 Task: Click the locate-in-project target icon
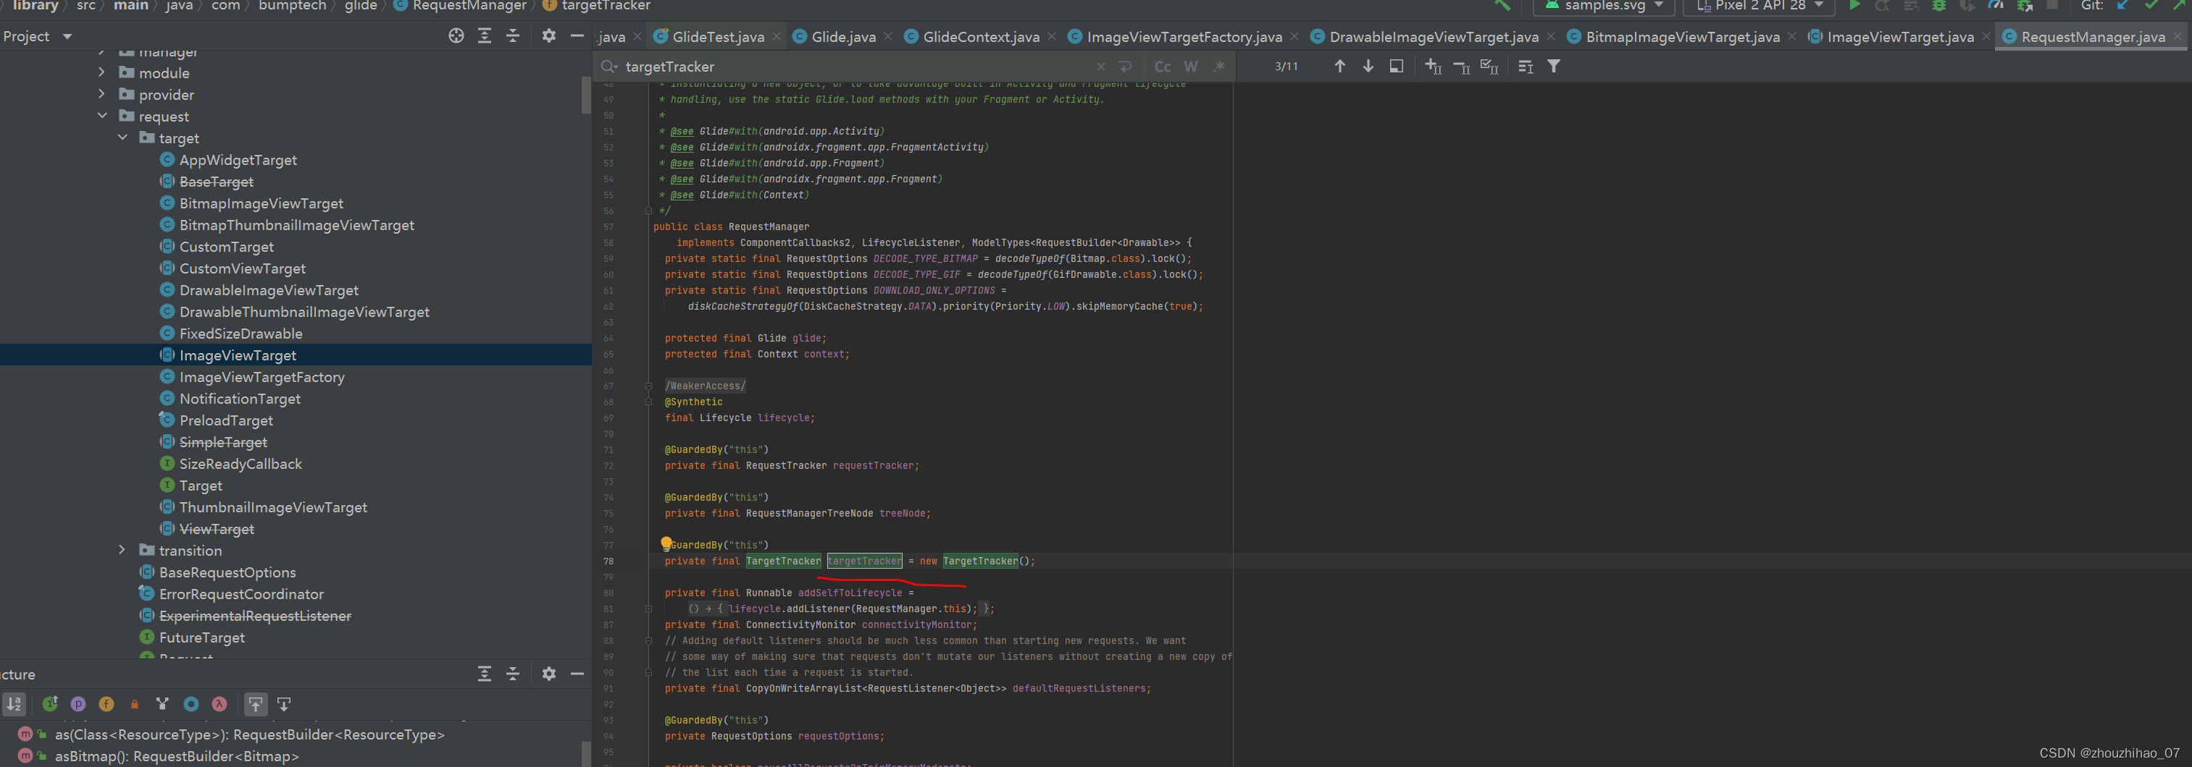click(456, 35)
